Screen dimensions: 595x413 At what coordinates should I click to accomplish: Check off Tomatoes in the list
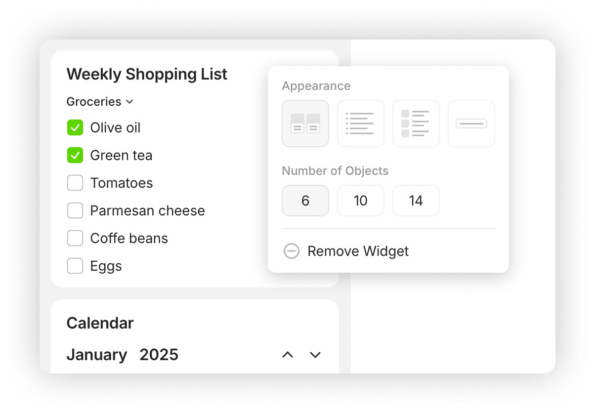coord(75,183)
